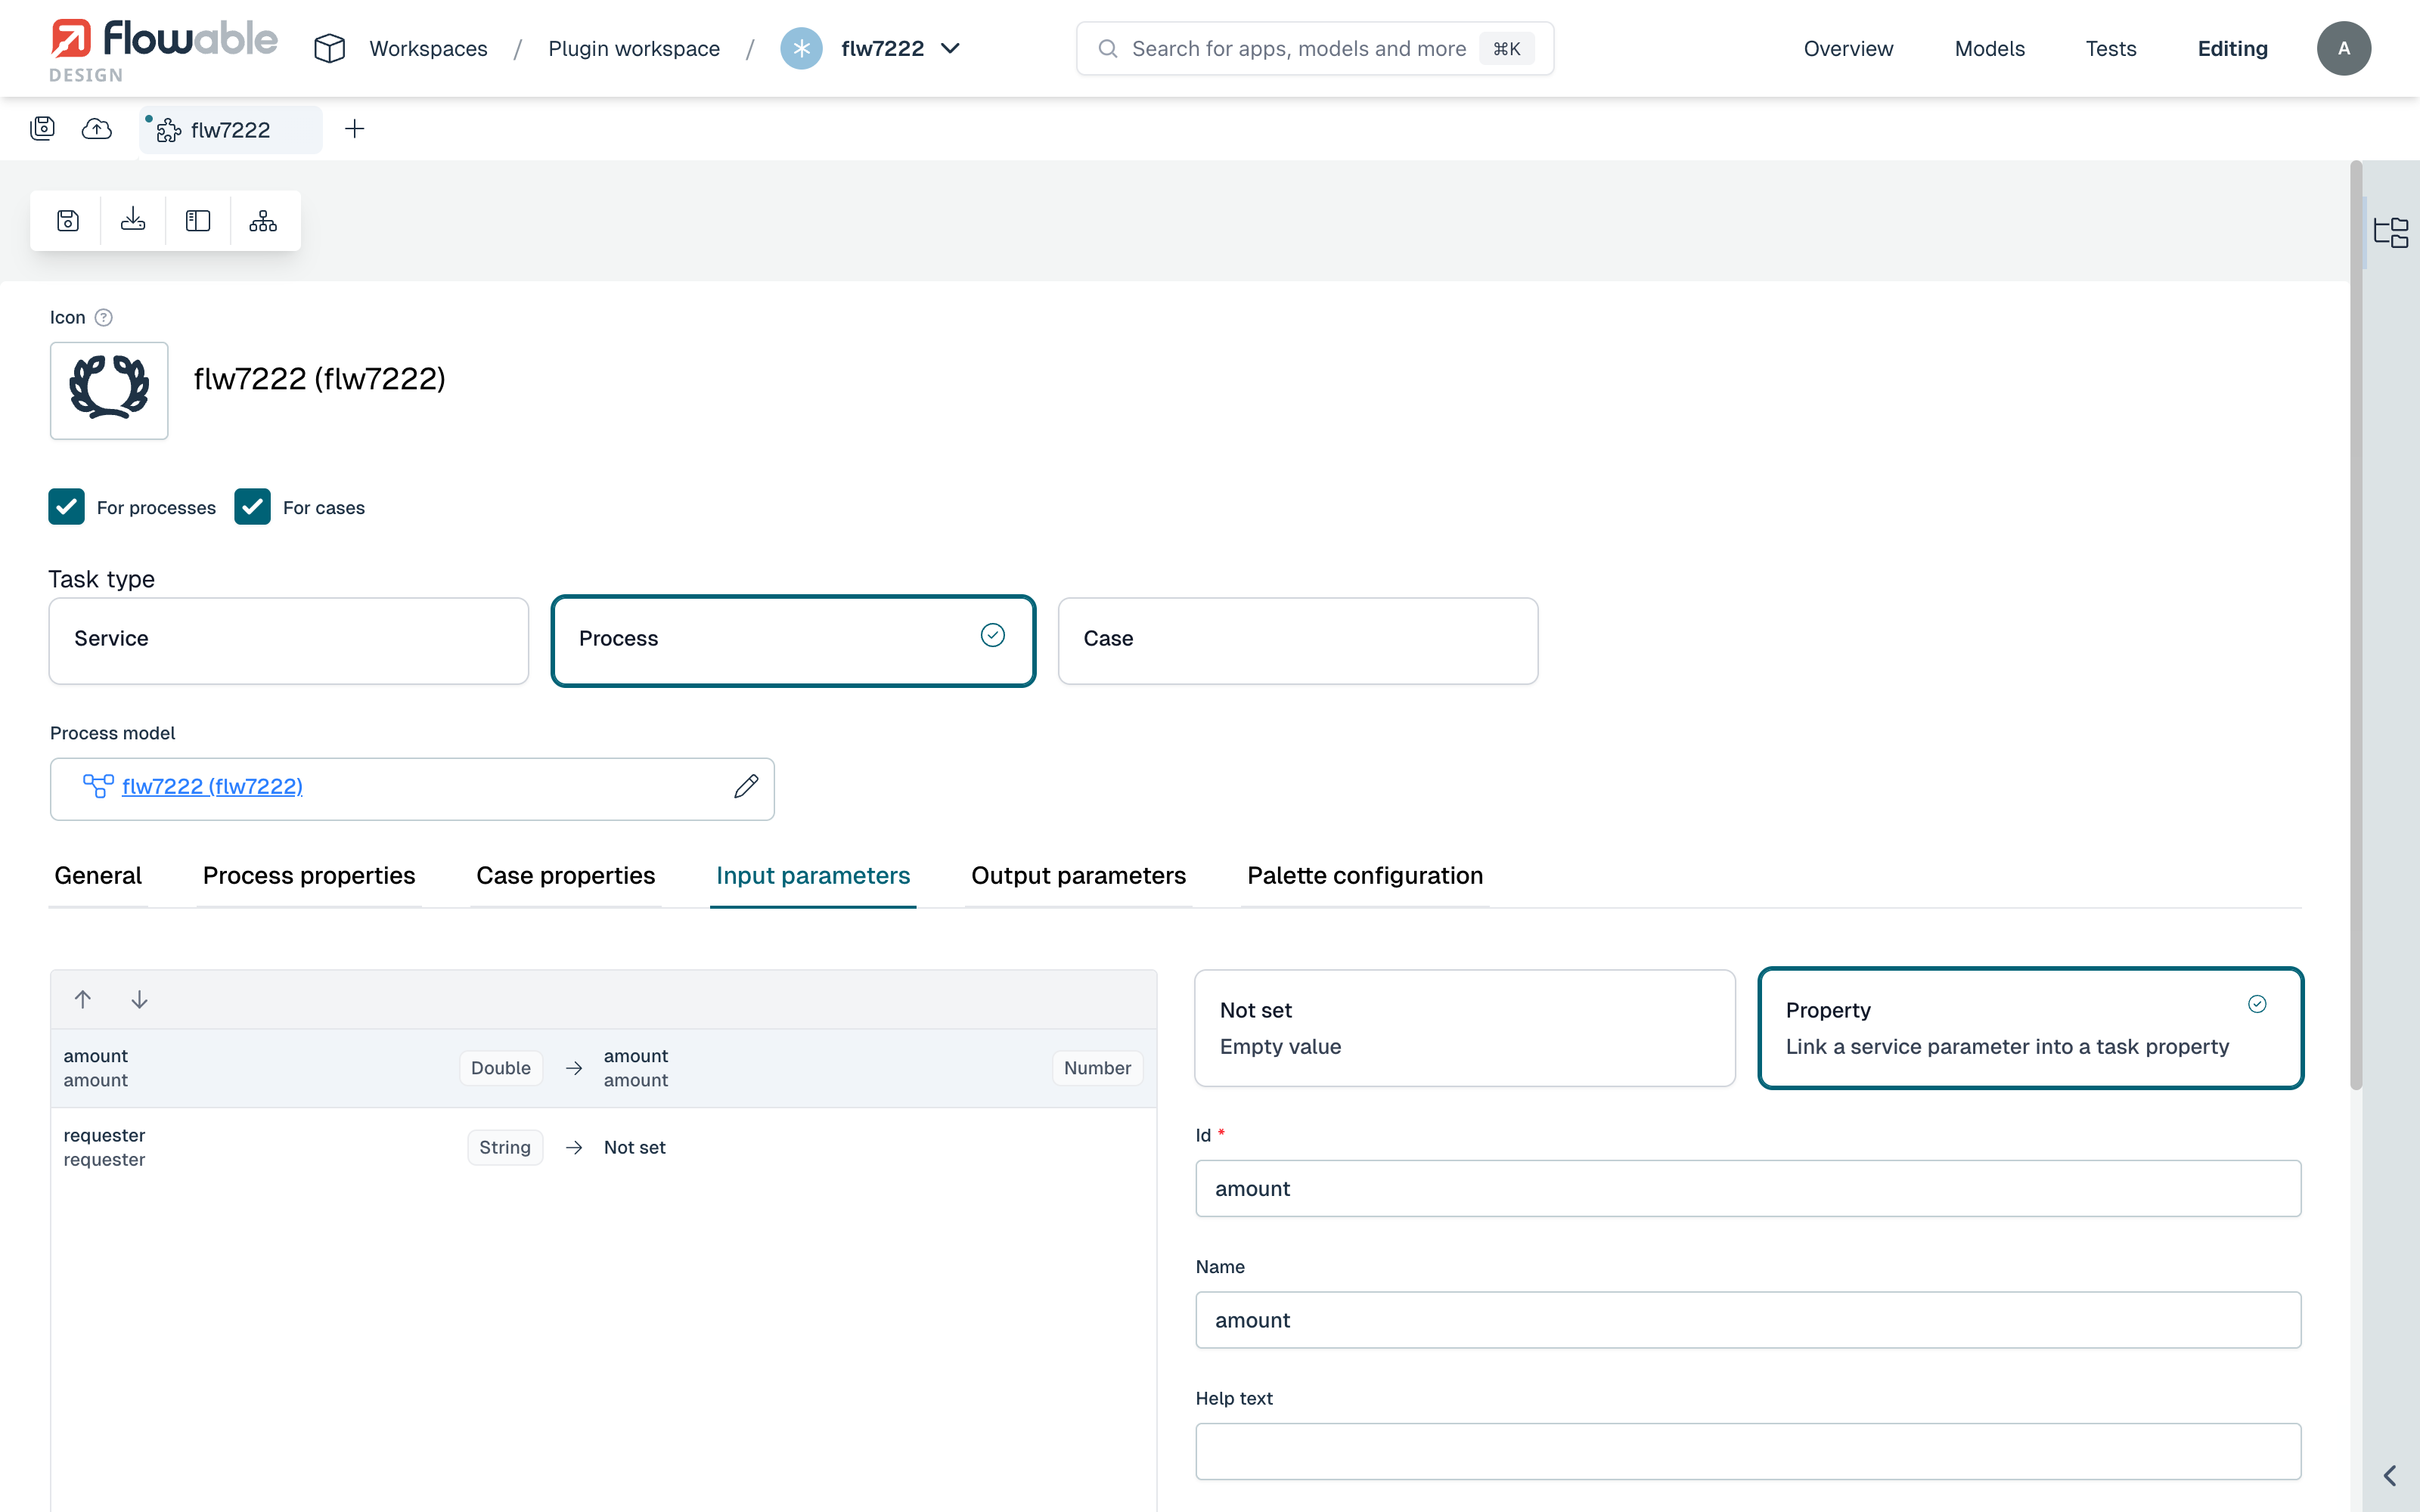Screen dimensions: 2420x1512
Task: Toggle the side panel layout icon
Action: [x=198, y=220]
